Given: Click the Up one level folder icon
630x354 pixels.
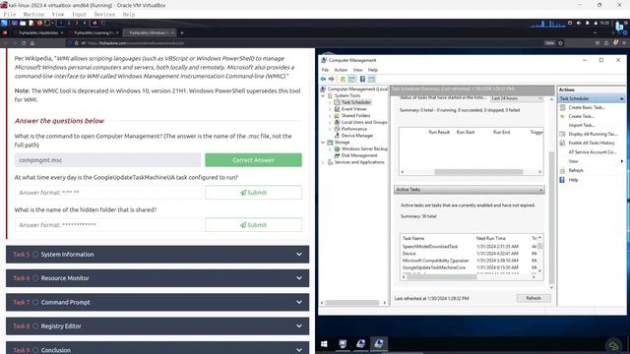Looking at the screenshot, I should (343, 79).
